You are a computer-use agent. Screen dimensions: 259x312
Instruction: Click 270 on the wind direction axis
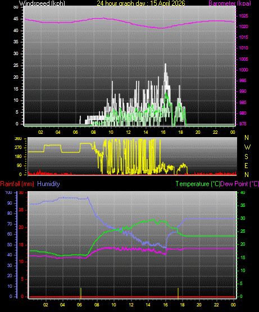coord(18,148)
